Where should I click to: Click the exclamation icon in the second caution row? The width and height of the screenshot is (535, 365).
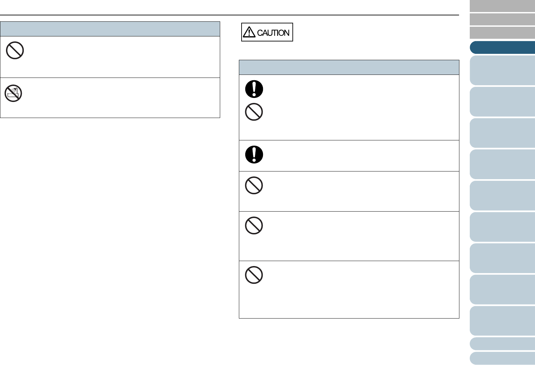(x=254, y=155)
